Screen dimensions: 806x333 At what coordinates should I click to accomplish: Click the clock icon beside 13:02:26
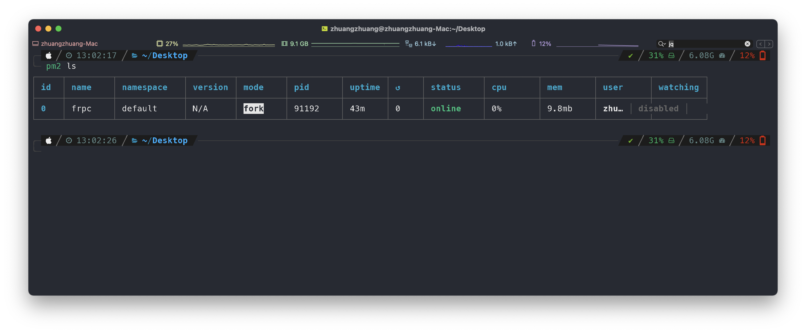coord(69,141)
